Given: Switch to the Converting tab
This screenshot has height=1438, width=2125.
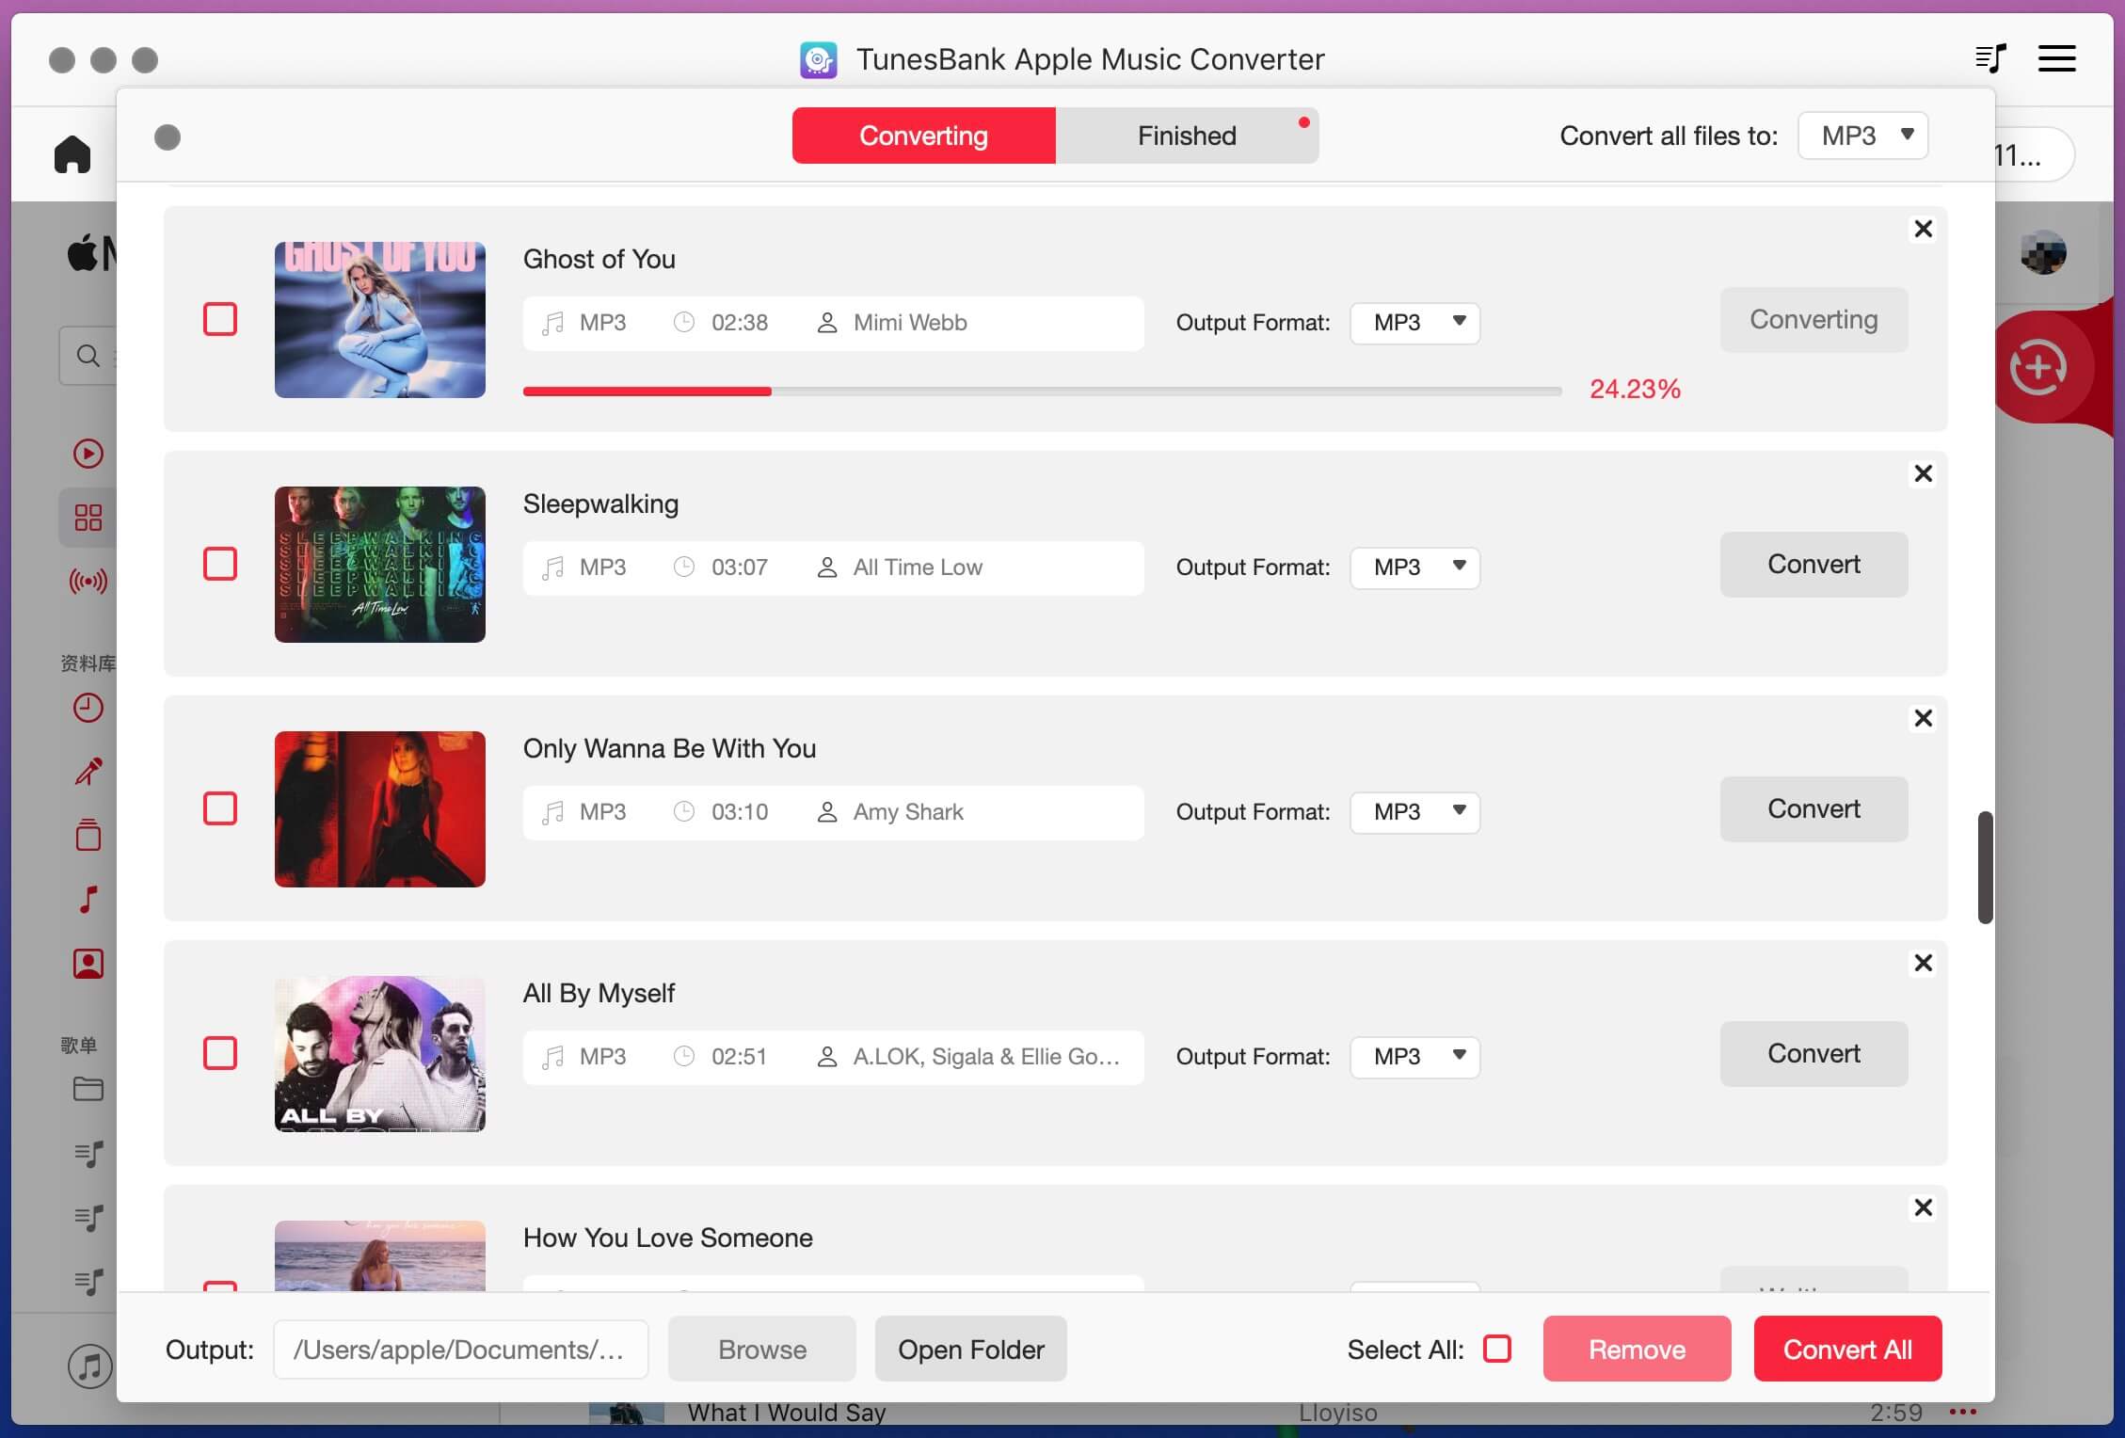Looking at the screenshot, I should [x=923, y=134].
